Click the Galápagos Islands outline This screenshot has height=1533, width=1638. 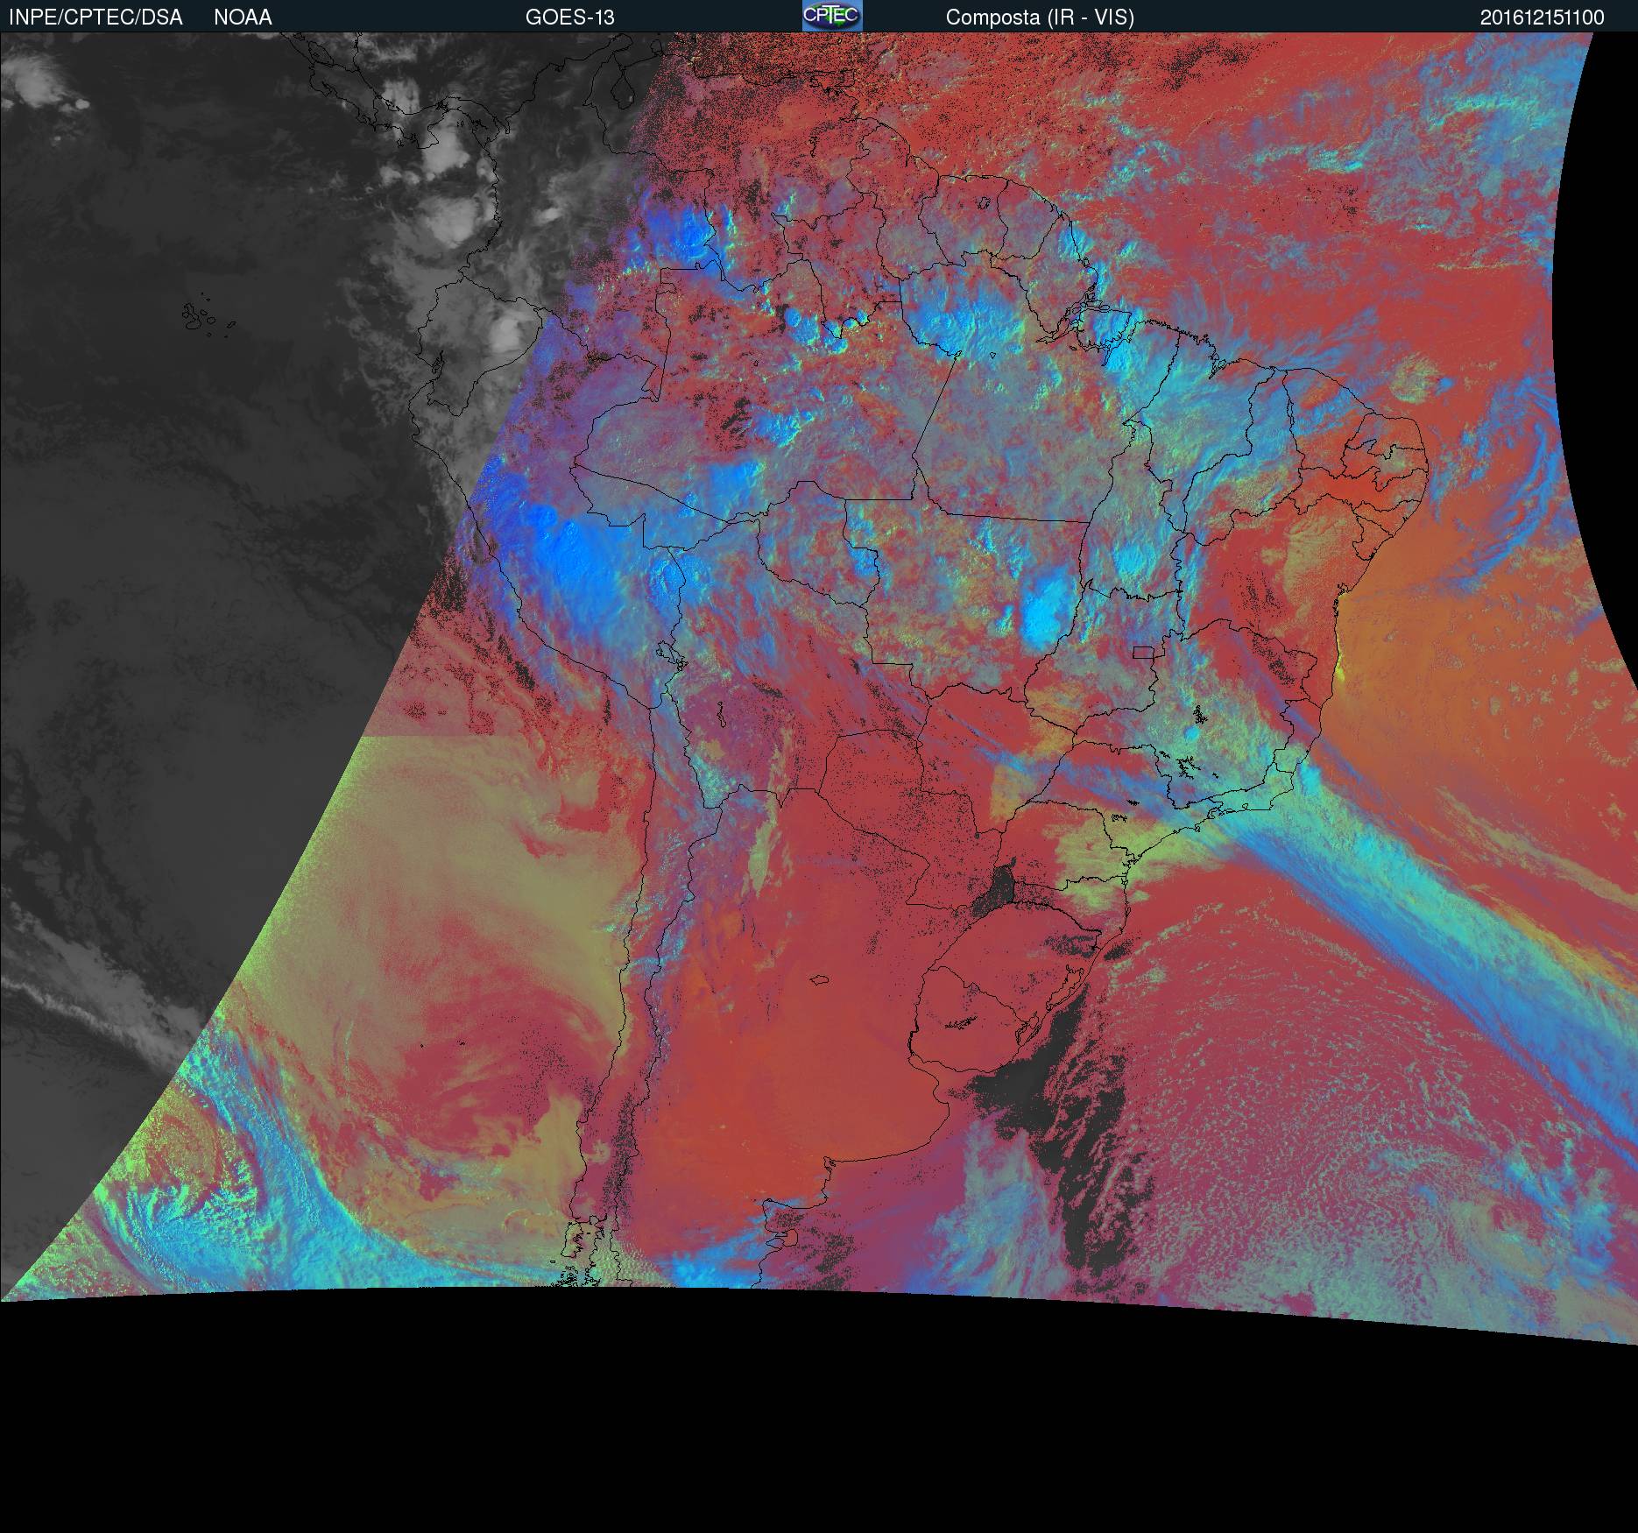tap(200, 316)
